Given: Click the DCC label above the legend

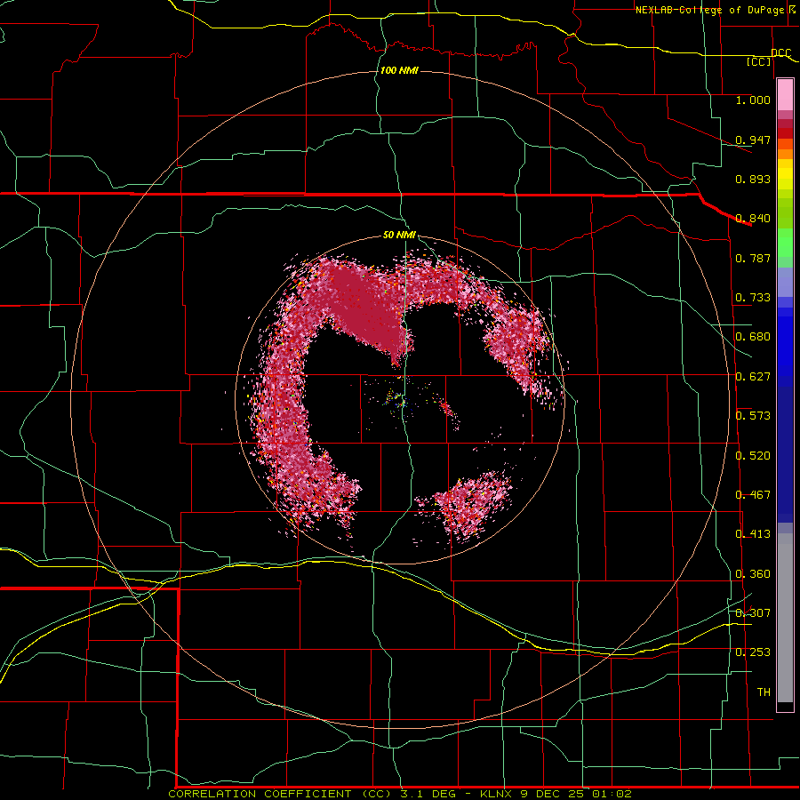Looking at the screenshot, I should (780, 52).
